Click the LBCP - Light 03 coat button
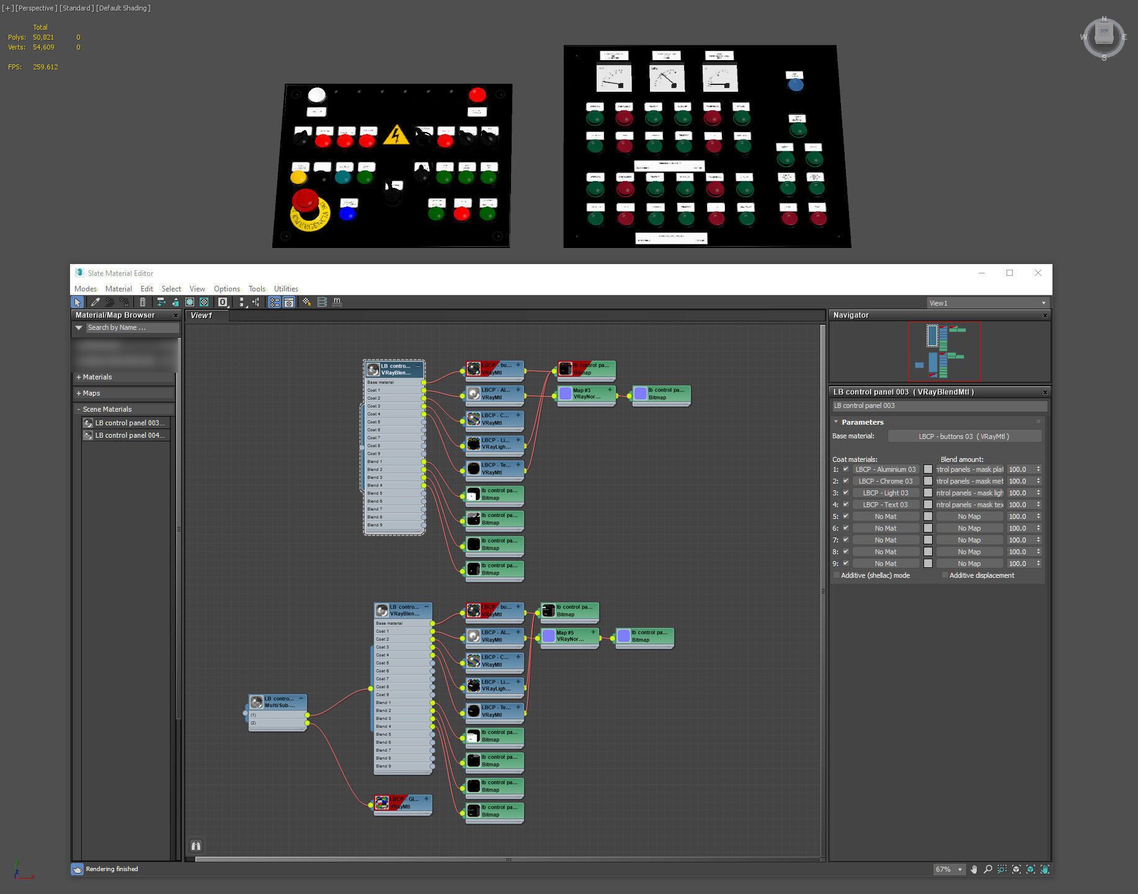 click(x=886, y=493)
